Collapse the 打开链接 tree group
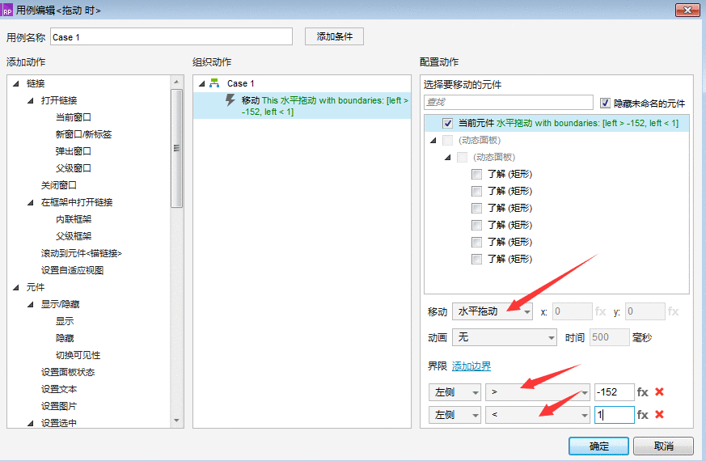 31,100
